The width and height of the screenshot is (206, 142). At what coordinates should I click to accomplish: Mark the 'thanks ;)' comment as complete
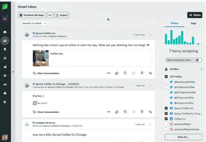[x=134, y=112]
